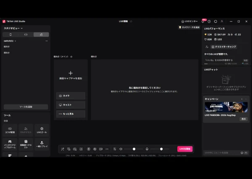Click the 22 new followers stat
Image resolution: width=252 pixels, height=179 pixels.
238,35
